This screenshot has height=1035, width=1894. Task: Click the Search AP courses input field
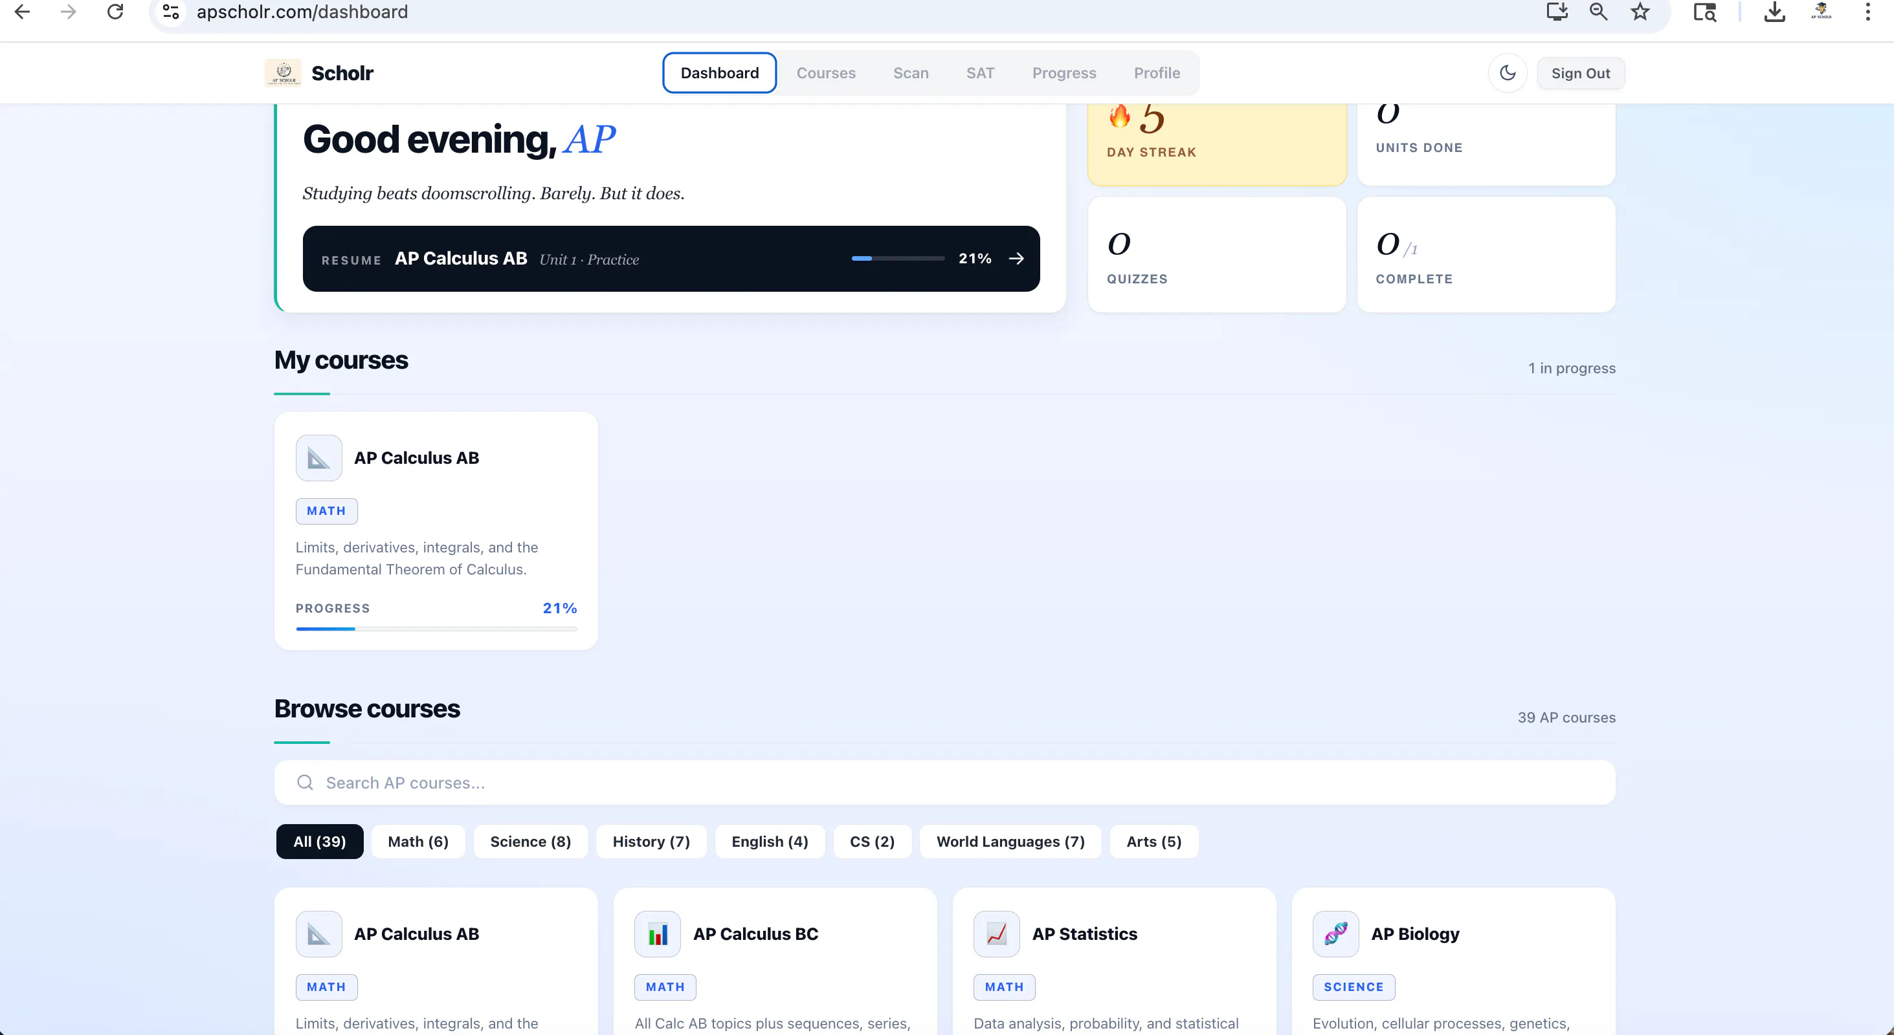(945, 782)
